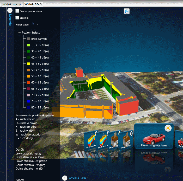The image size is (183, 181).
Task: Select the '35 < 40 dB(A)' legend label
Action: pyautogui.click(x=40, y=51)
